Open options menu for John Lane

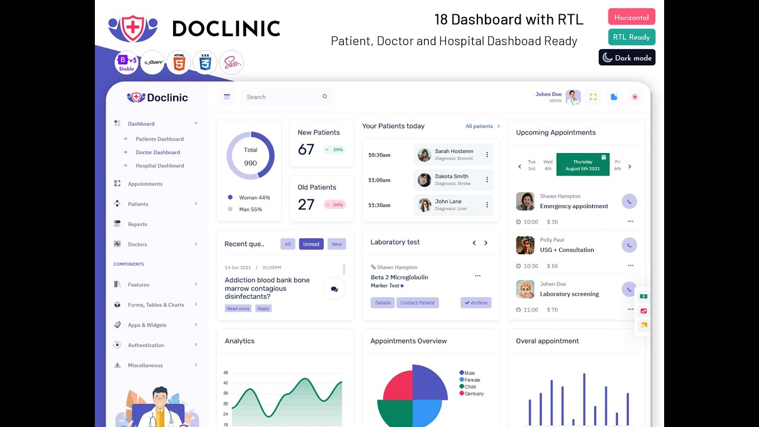click(487, 205)
